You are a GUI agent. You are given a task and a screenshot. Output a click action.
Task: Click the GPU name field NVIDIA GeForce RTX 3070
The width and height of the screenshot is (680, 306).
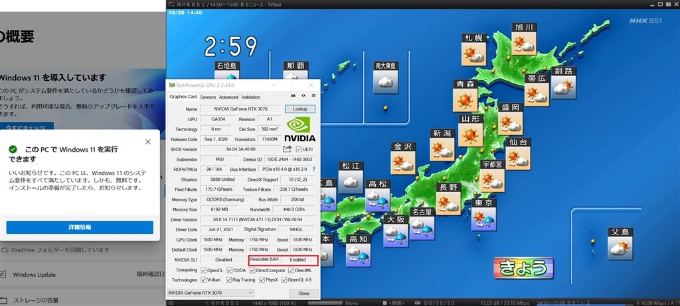pyautogui.click(x=240, y=109)
